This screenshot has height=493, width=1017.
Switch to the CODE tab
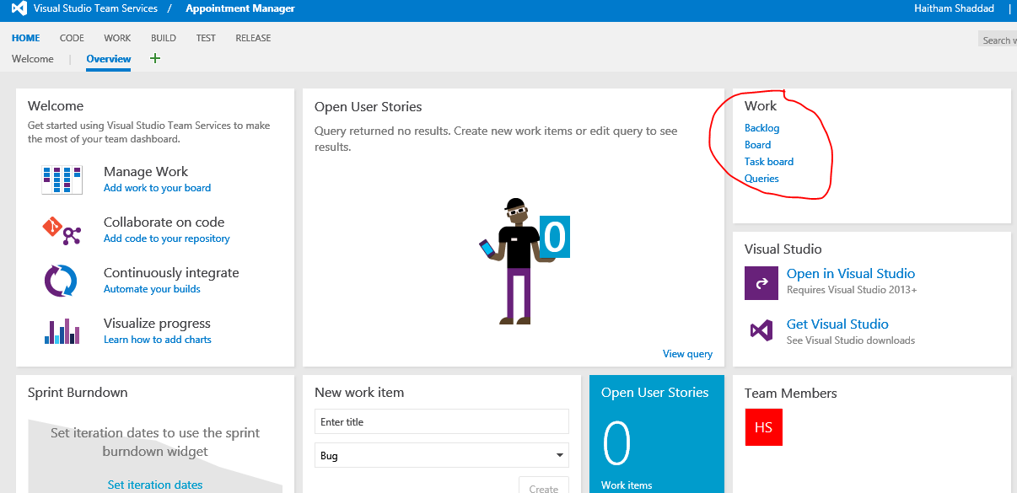click(x=72, y=38)
